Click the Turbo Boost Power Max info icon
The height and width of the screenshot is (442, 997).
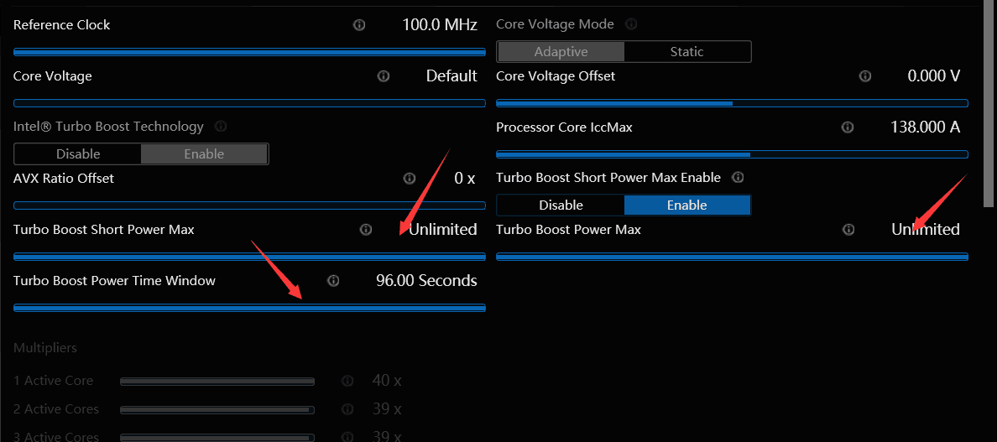[x=848, y=230]
